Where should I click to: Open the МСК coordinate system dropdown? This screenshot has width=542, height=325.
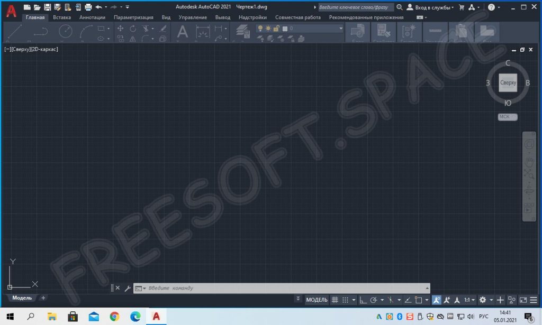tap(508, 117)
